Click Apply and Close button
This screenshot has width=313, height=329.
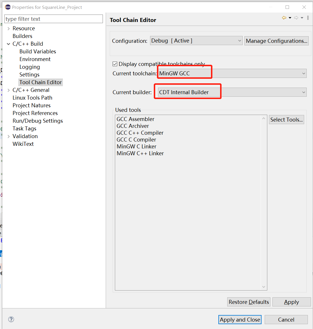240,320
